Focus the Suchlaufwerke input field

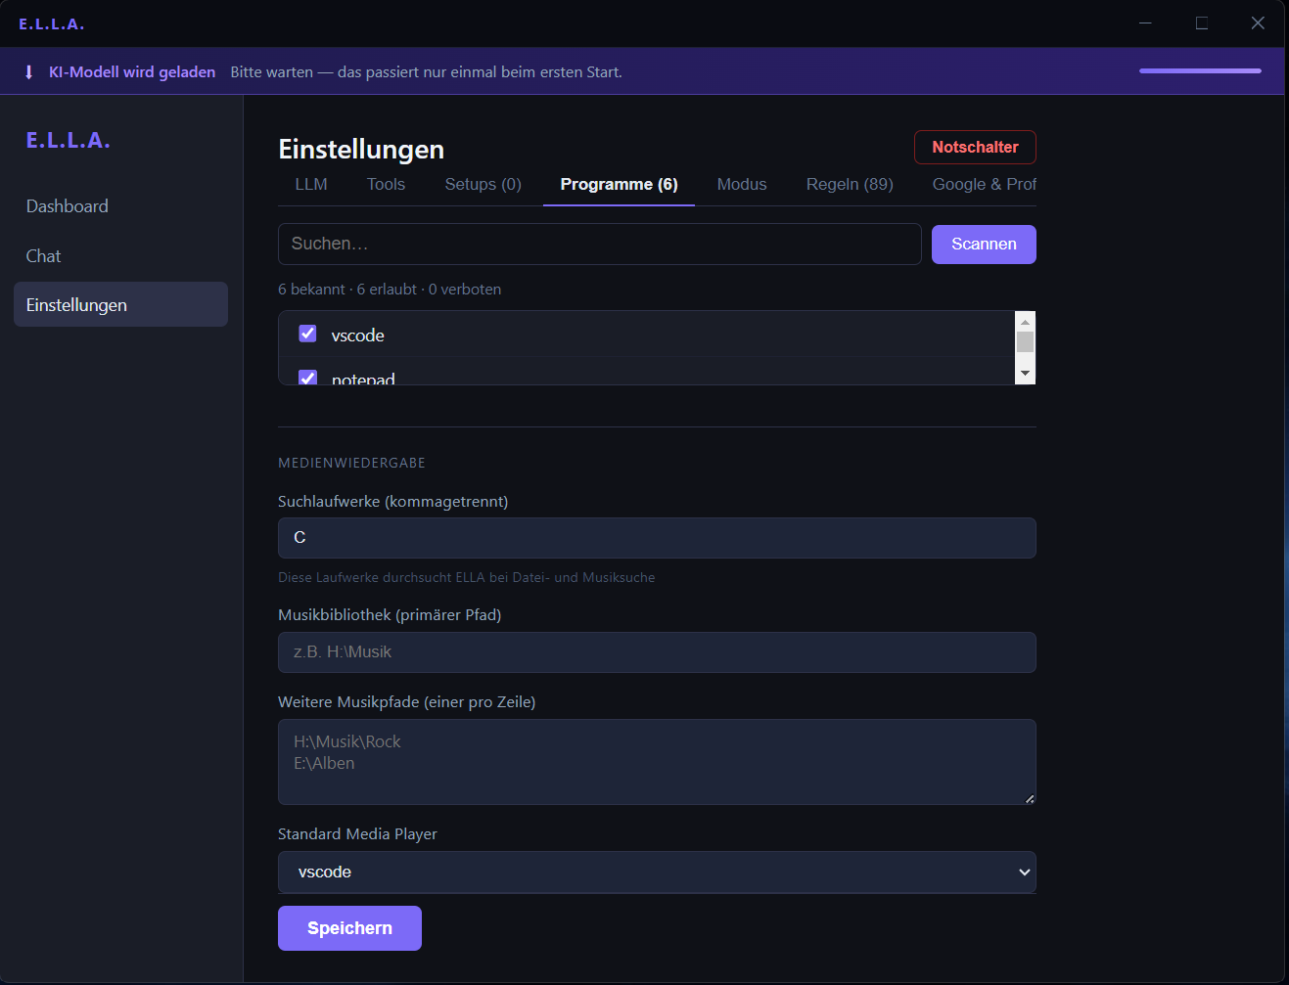[657, 538]
